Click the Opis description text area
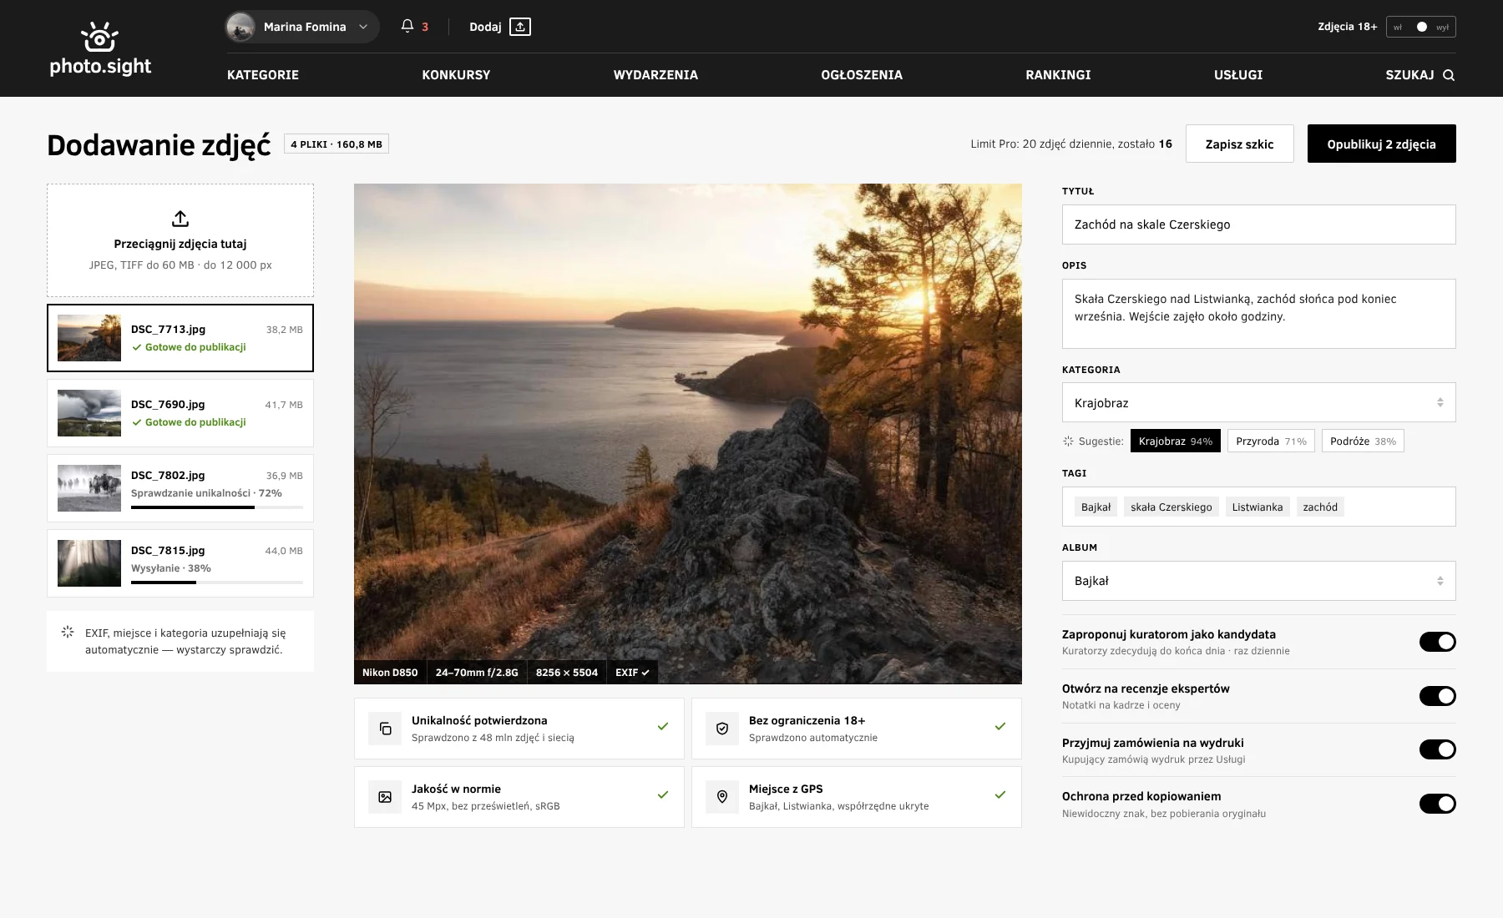 [1258, 314]
